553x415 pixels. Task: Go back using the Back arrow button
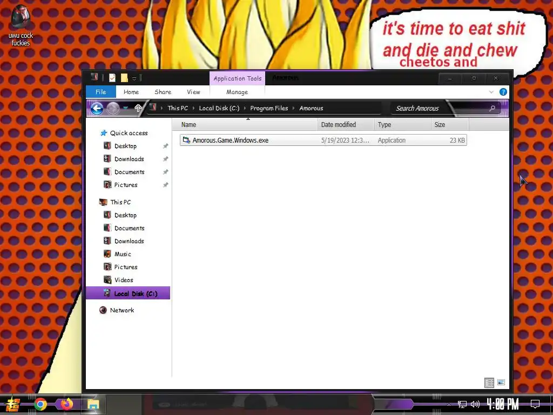tap(97, 108)
